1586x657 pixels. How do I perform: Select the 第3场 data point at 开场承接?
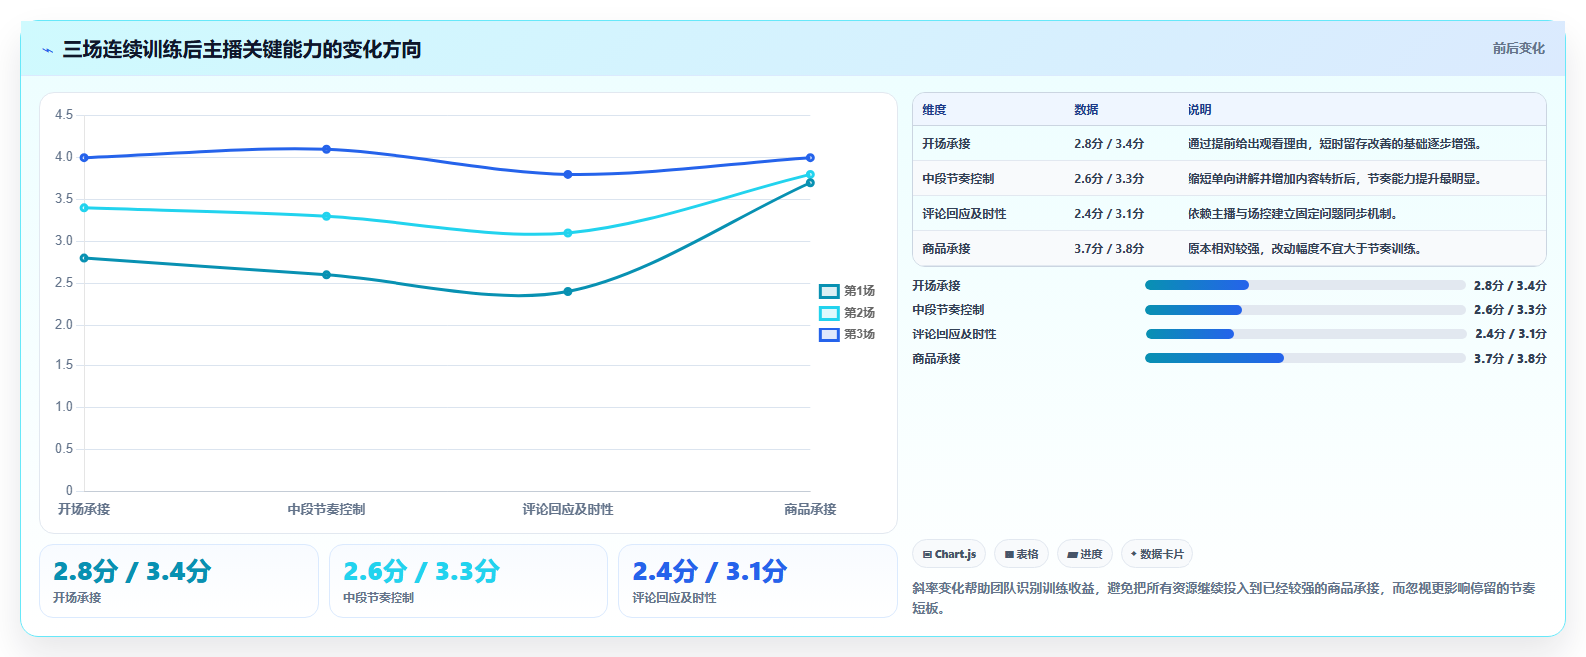[x=84, y=158]
